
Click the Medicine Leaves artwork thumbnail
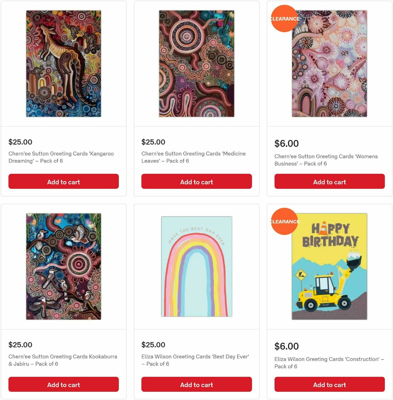(x=196, y=64)
